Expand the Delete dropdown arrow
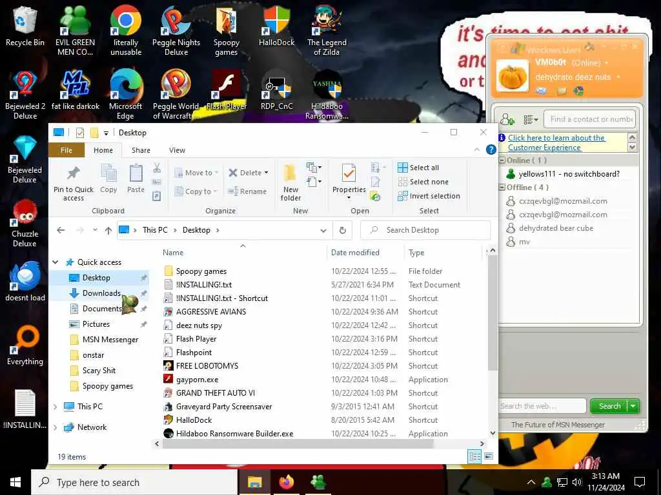The height and width of the screenshot is (495, 661). (266, 173)
